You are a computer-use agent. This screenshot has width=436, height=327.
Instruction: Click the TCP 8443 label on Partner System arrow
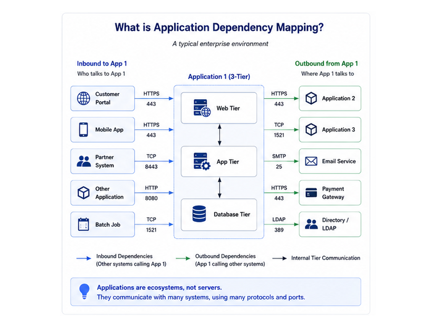[x=152, y=161]
